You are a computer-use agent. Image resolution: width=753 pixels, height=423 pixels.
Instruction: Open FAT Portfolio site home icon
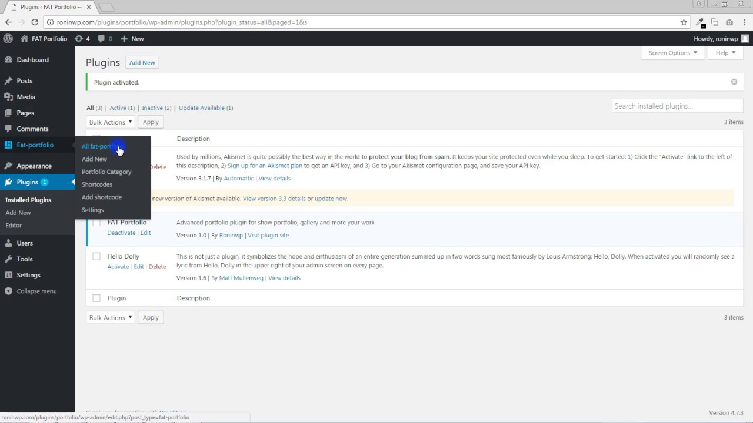[24, 39]
